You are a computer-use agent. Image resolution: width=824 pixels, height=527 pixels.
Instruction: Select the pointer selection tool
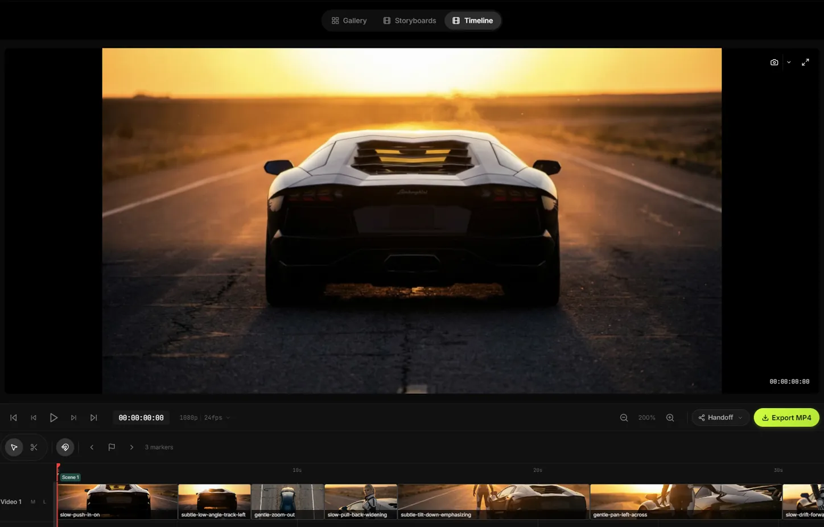coord(14,447)
